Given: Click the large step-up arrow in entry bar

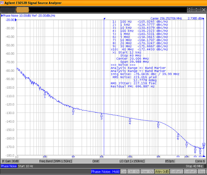Looking at the screenshot, I should click(x=196, y=9).
